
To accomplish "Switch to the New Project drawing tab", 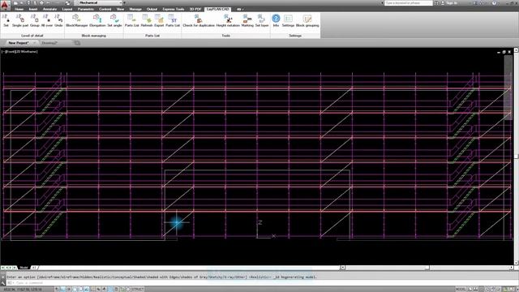I will [x=19, y=43].
